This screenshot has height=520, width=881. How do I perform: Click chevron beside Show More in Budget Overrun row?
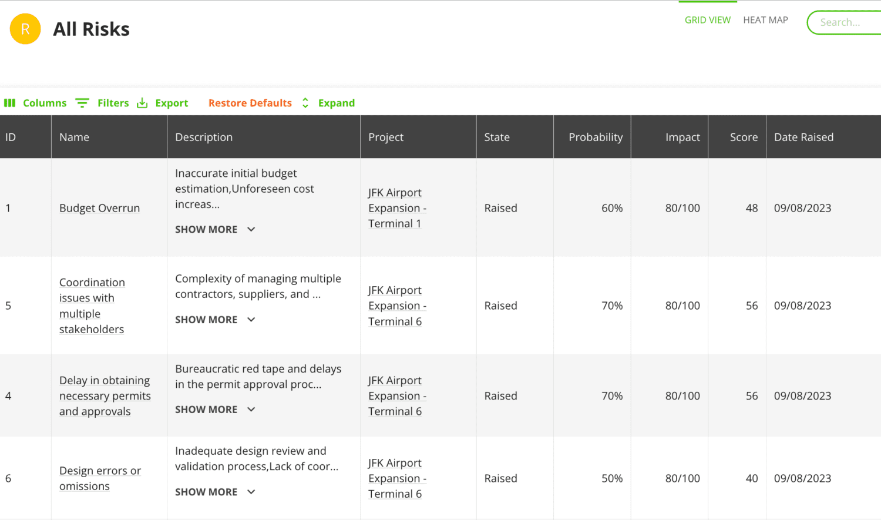251,229
